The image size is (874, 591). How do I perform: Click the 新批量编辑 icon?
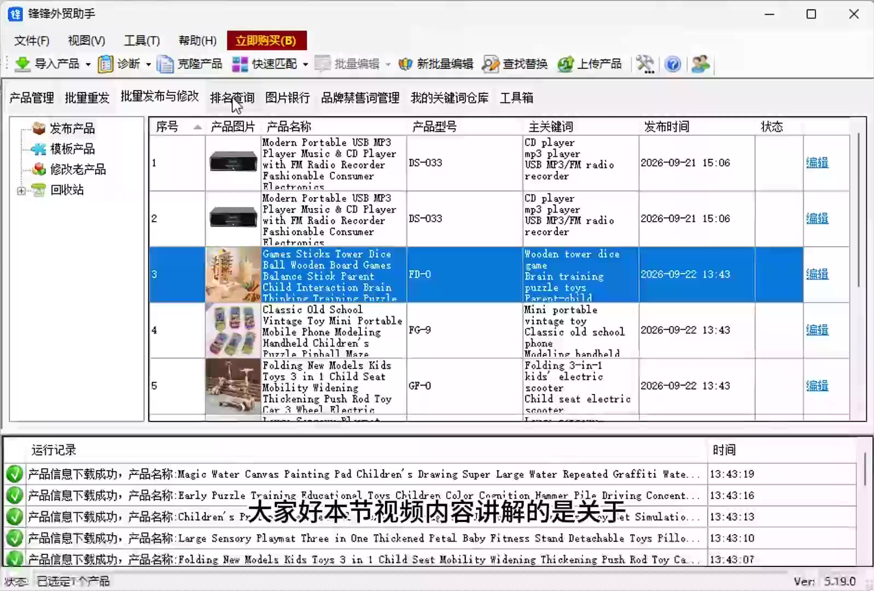(x=405, y=64)
